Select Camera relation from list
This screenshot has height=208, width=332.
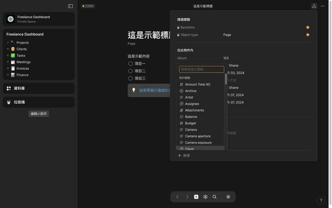(200, 129)
